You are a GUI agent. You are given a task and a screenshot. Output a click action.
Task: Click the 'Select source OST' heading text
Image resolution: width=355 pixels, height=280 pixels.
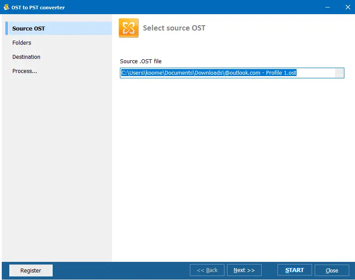point(174,28)
